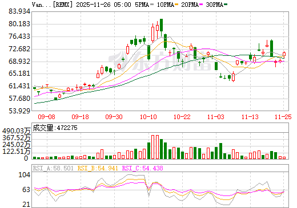Viewport: 297px width, 208px height.
Task: Click the 122.51万 volume axis label
Action: [x=17, y=152]
